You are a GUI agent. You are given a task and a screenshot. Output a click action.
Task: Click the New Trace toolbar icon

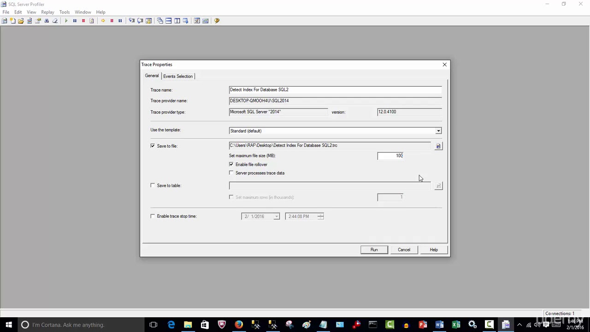point(4,21)
